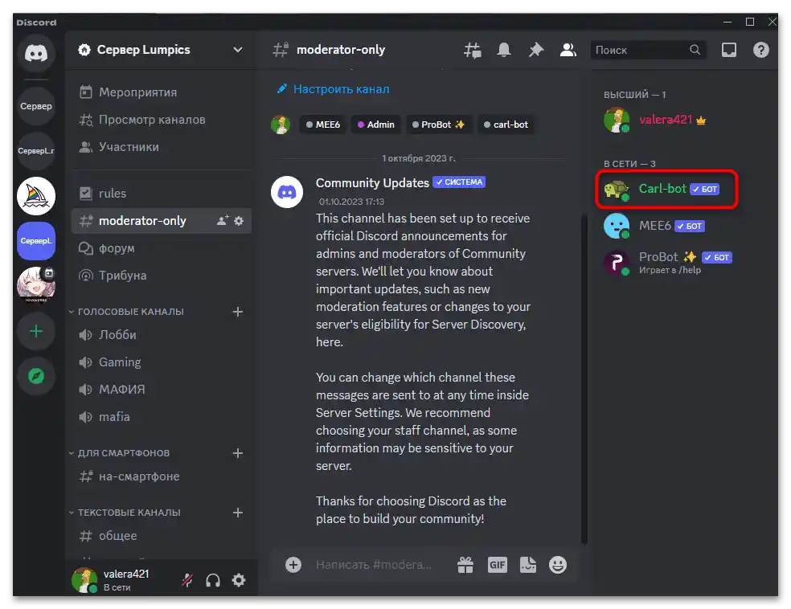791x609 pixels.
Task: Click the ProBot role chip
Action: (x=438, y=125)
